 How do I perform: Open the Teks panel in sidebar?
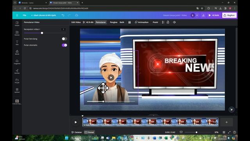click(17, 43)
